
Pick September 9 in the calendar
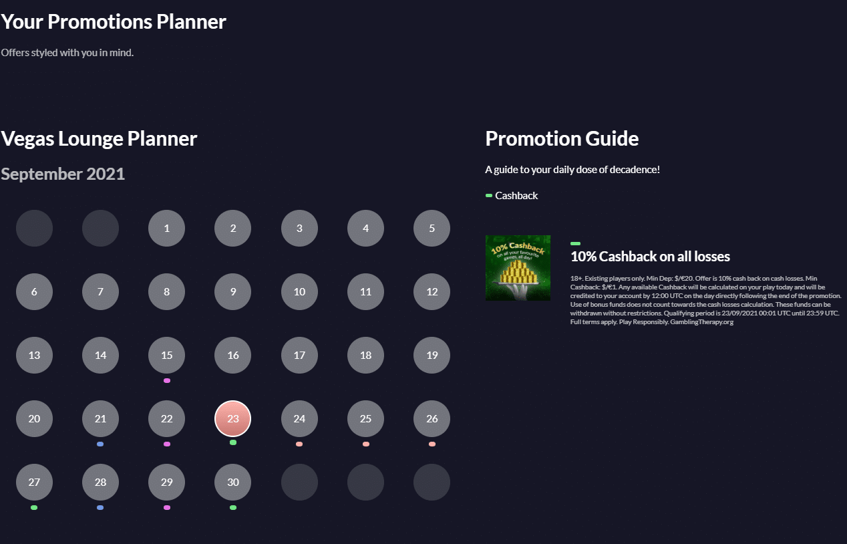pyautogui.click(x=232, y=292)
